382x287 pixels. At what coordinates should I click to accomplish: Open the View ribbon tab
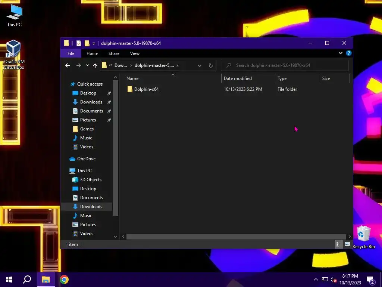coord(135,53)
